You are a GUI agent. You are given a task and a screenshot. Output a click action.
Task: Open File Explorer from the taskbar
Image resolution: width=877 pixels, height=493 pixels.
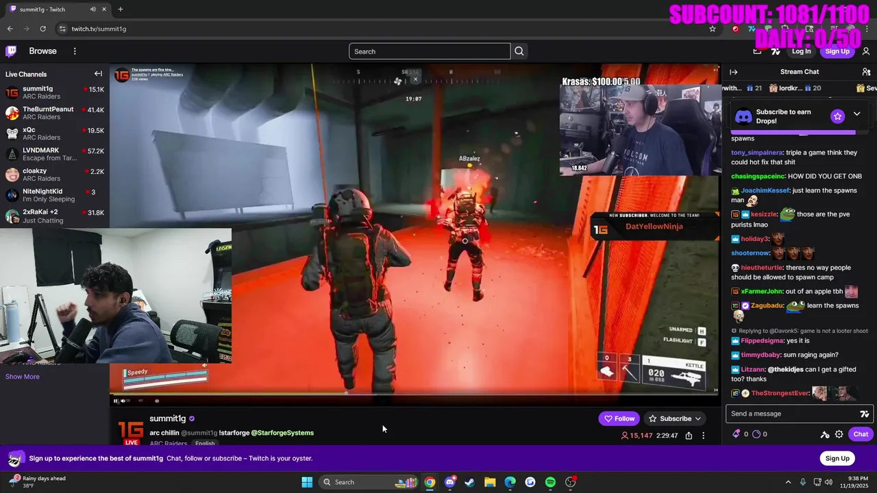pyautogui.click(x=490, y=482)
